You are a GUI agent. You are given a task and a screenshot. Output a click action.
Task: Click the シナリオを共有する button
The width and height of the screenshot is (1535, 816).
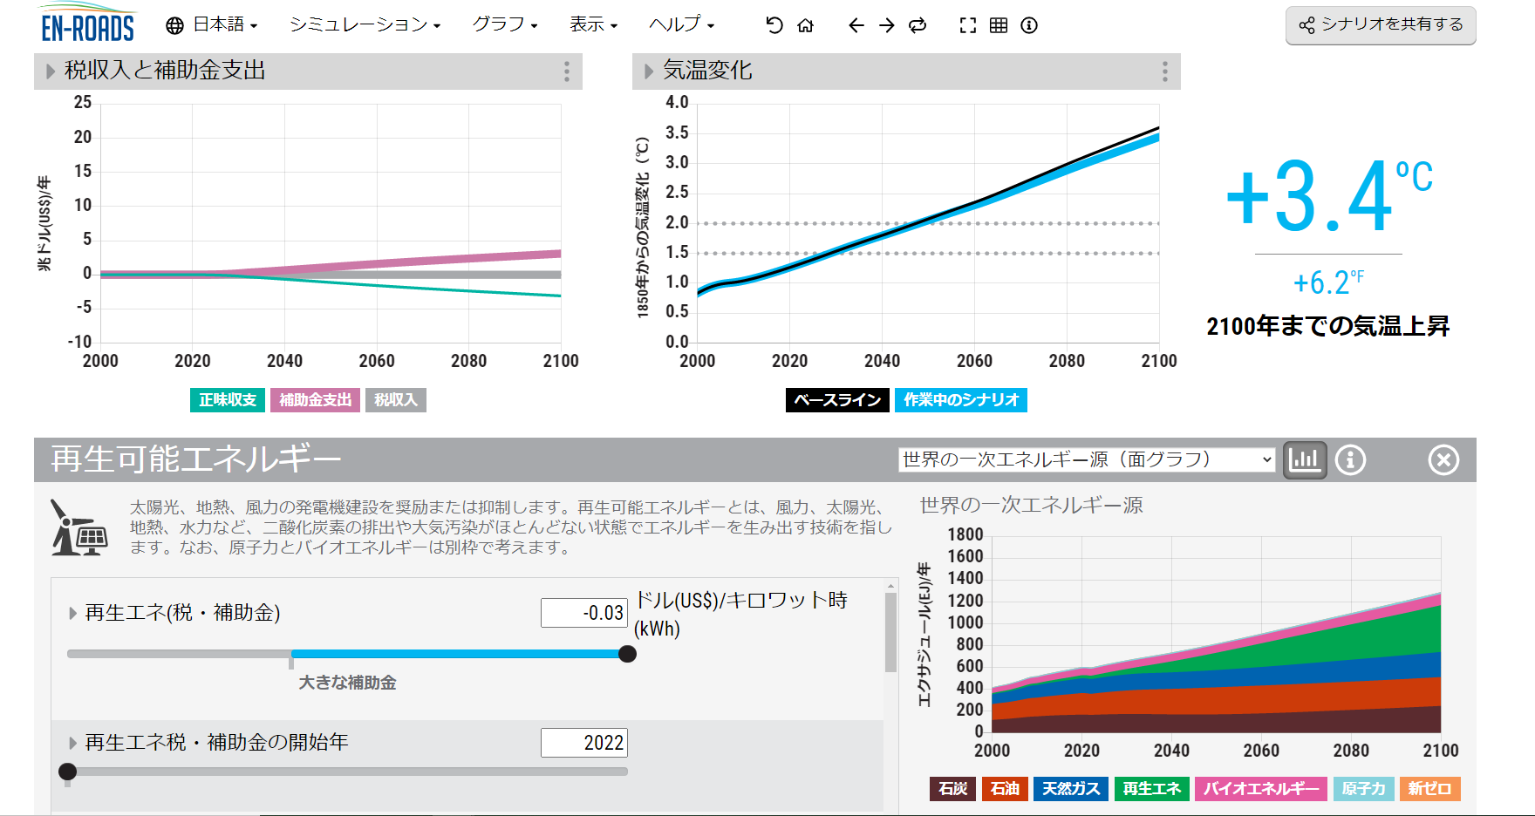[x=1381, y=25]
